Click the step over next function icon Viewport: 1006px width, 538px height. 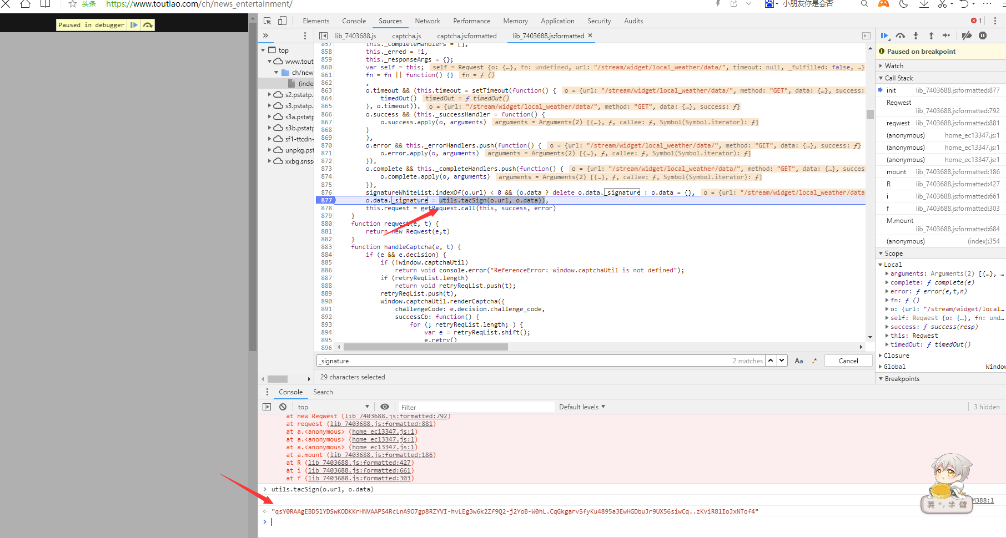tap(900, 35)
